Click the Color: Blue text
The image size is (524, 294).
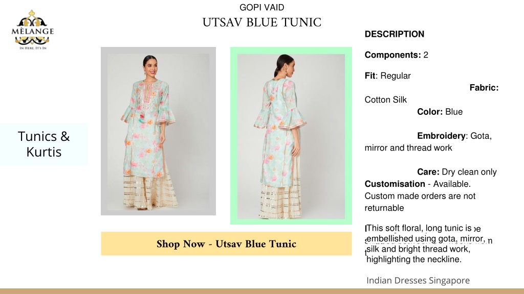(x=440, y=112)
